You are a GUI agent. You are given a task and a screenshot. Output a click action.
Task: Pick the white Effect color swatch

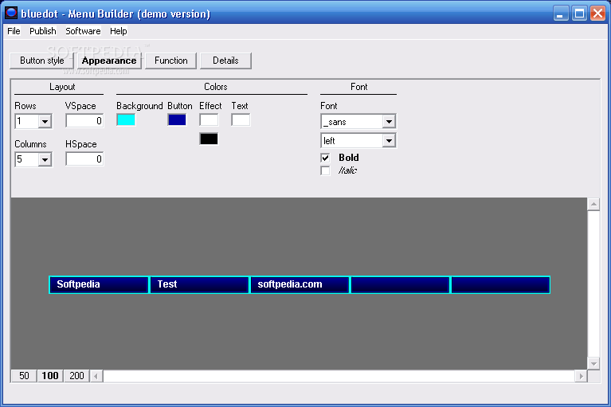209,119
